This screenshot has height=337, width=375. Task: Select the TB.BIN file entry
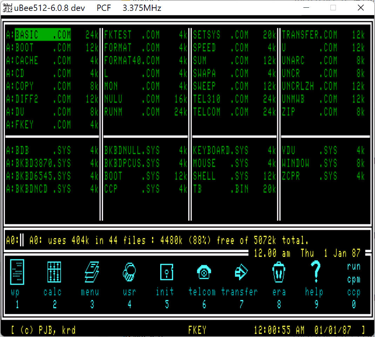pyautogui.click(x=221, y=189)
